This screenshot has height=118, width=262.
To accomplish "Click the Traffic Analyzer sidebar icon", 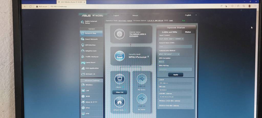I will pos(83,57).
